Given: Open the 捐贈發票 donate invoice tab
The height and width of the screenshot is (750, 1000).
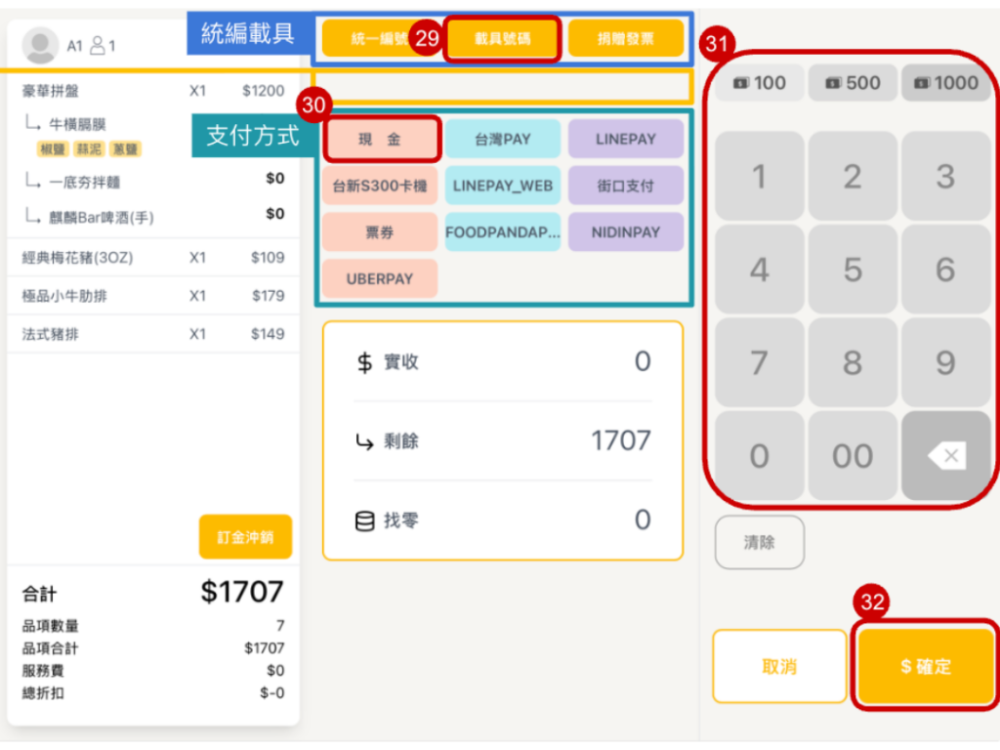Looking at the screenshot, I should coord(626,40).
